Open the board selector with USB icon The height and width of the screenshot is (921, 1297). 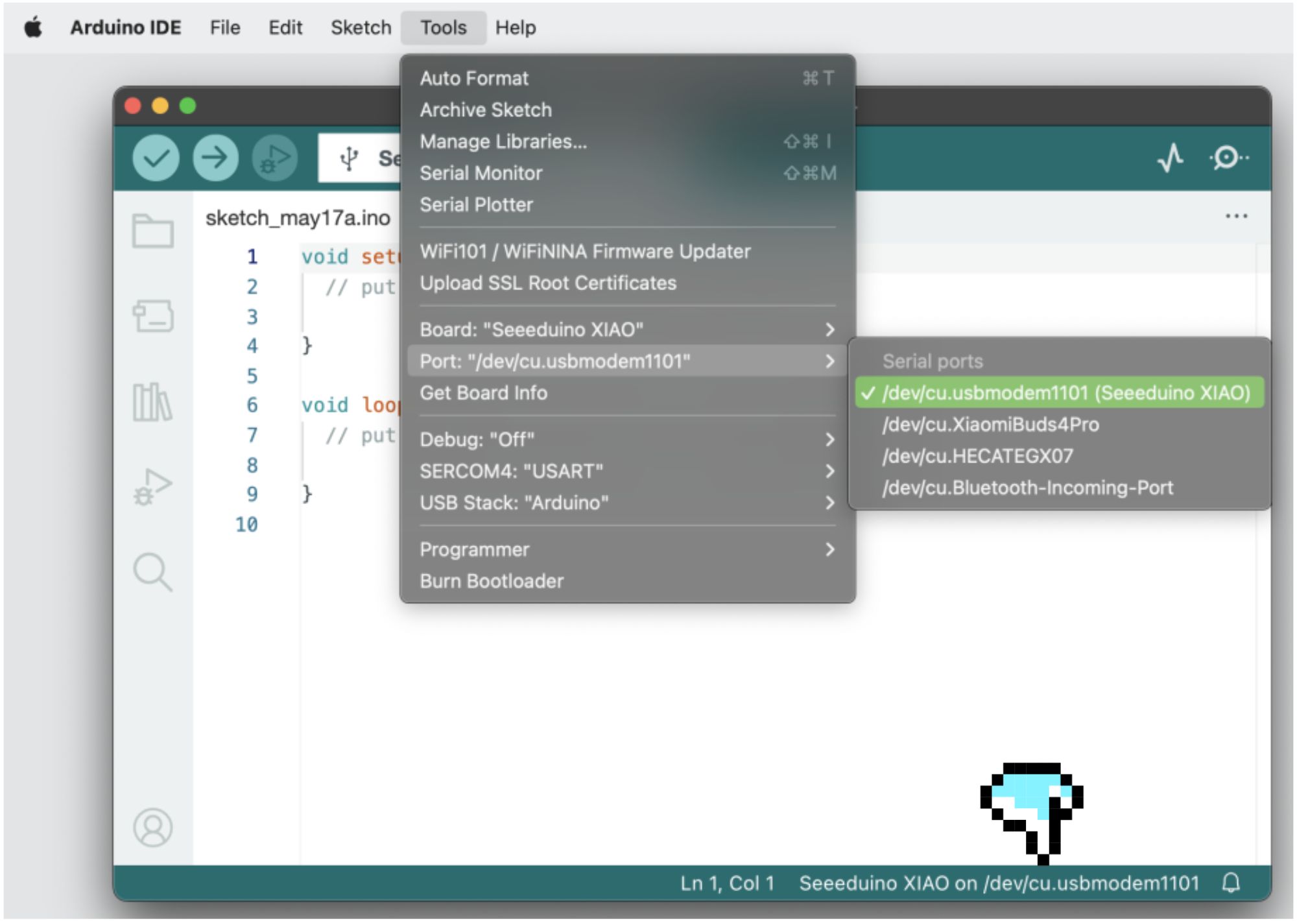pyautogui.click(x=360, y=158)
